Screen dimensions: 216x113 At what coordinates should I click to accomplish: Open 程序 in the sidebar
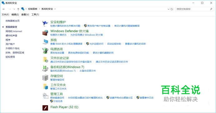click(8, 40)
